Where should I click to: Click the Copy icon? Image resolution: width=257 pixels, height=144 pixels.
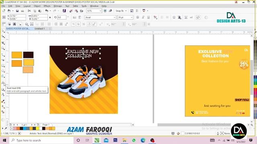(x=35, y=11)
